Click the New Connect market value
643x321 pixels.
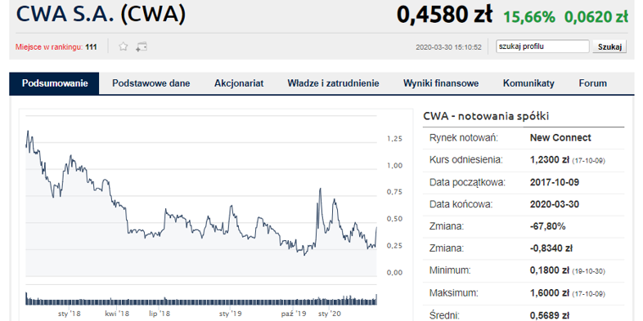pos(560,138)
